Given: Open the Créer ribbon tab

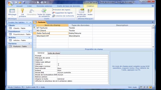Looking at the screenshot, I should click(29, 6).
